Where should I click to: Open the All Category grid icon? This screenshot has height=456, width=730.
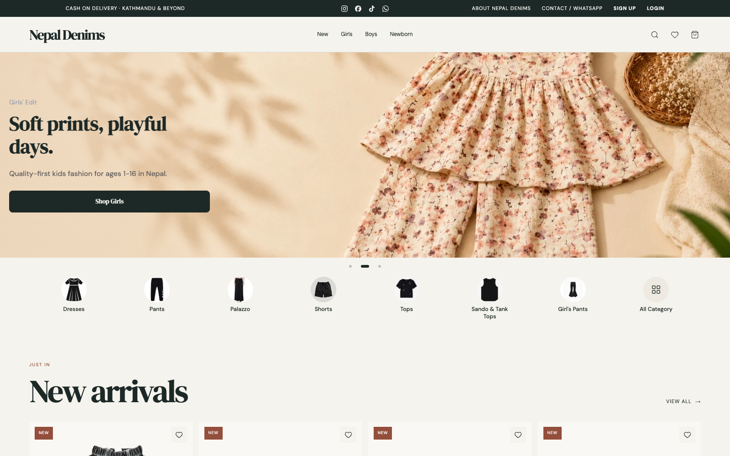click(656, 290)
